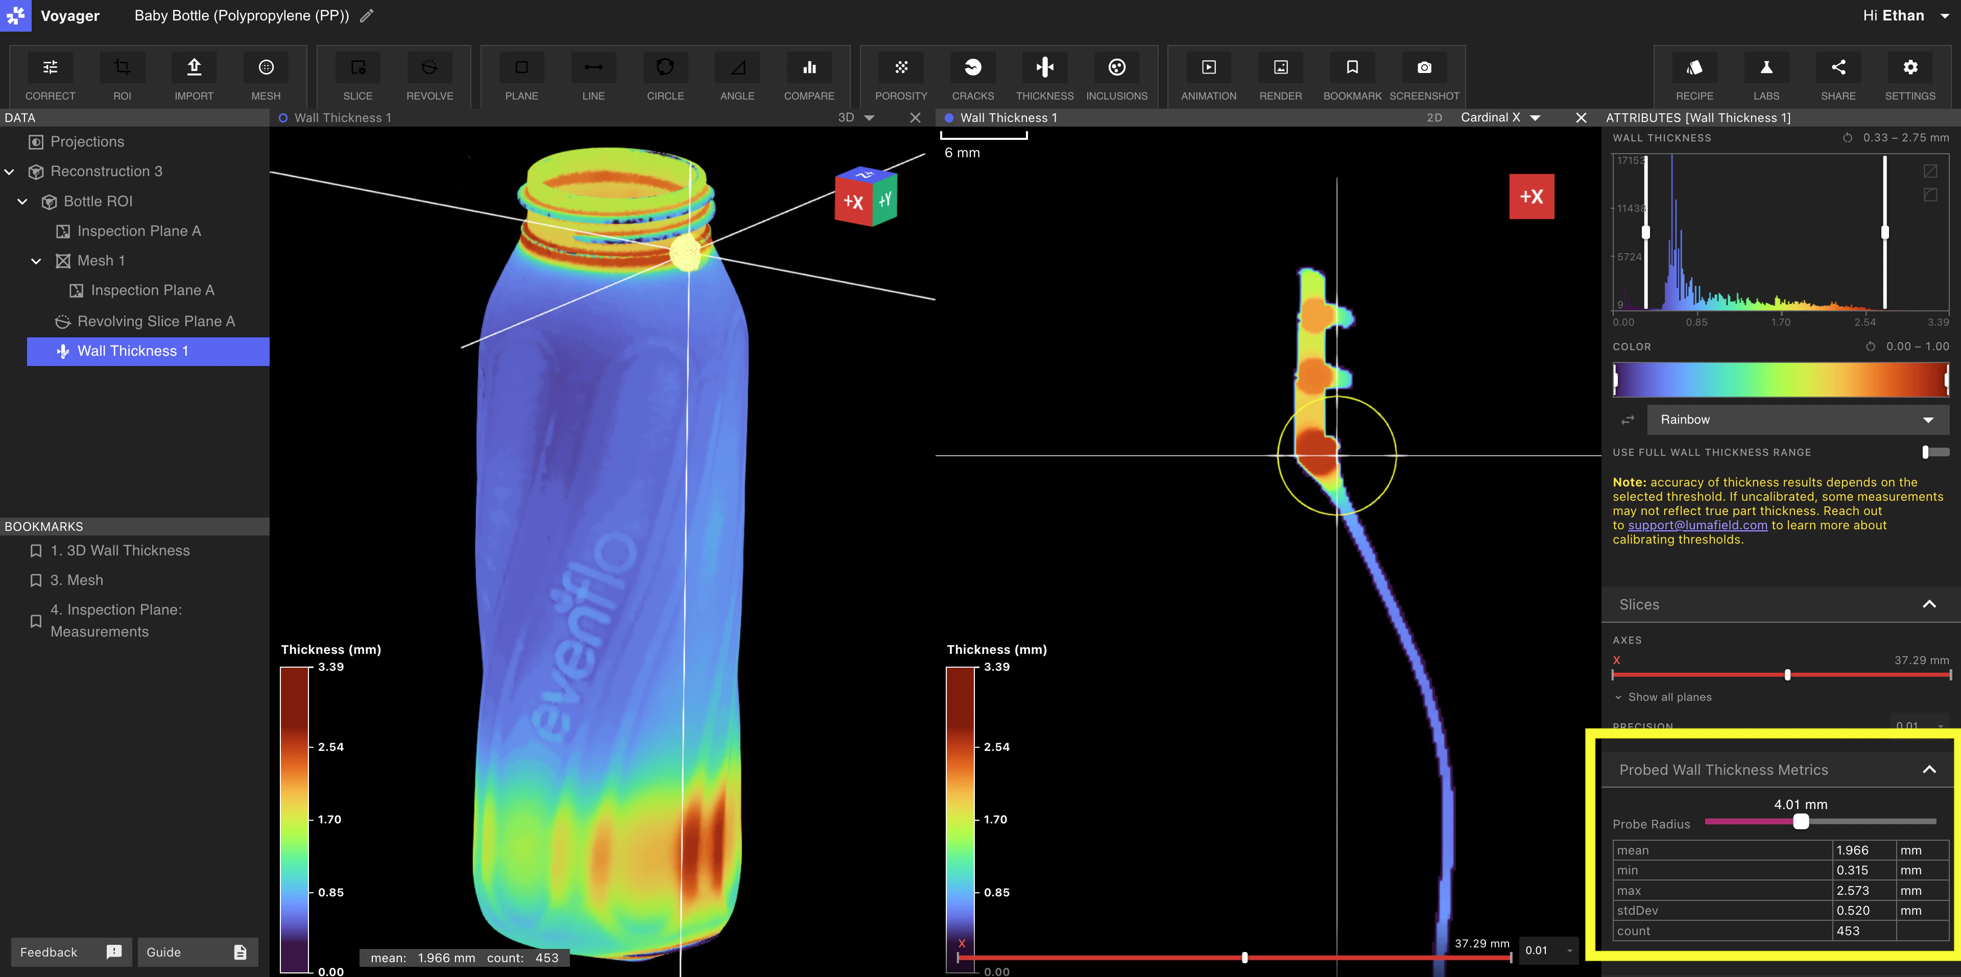Open the Cardinal X view dropdown

pos(1500,118)
